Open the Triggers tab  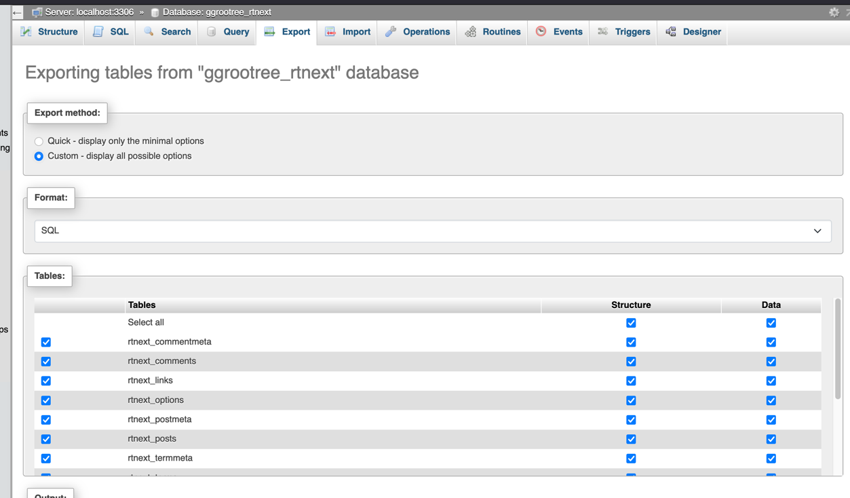click(624, 32)
